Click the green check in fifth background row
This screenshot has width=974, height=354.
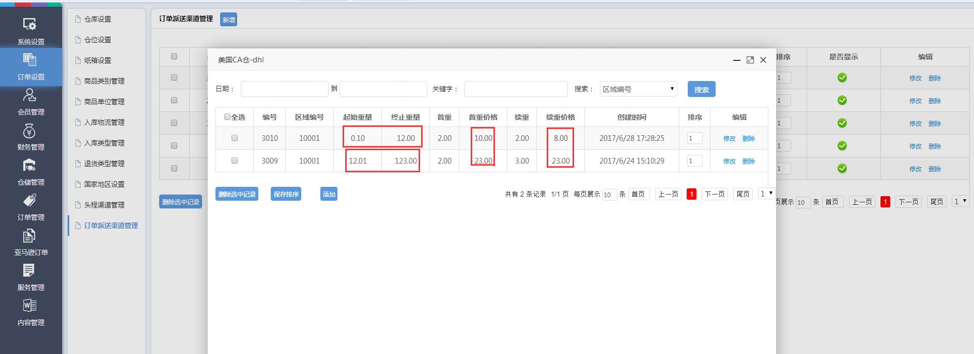(842, 168)
